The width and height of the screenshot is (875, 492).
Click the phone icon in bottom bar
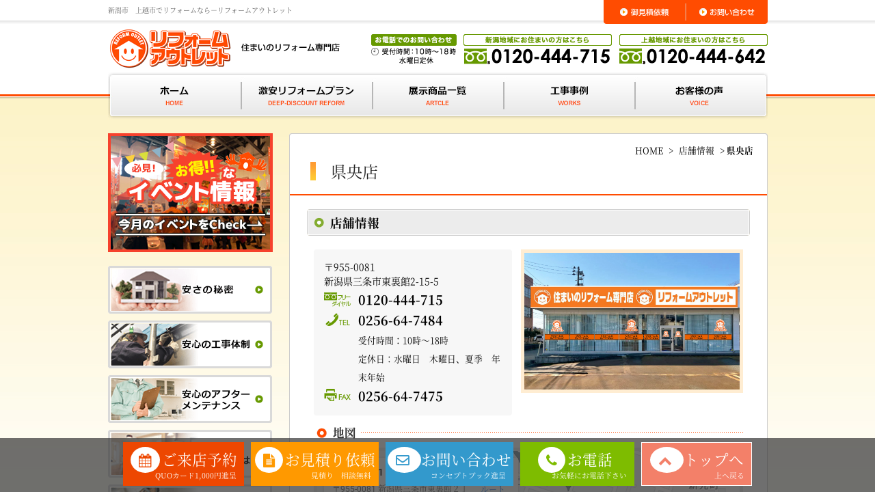point(551,460)
